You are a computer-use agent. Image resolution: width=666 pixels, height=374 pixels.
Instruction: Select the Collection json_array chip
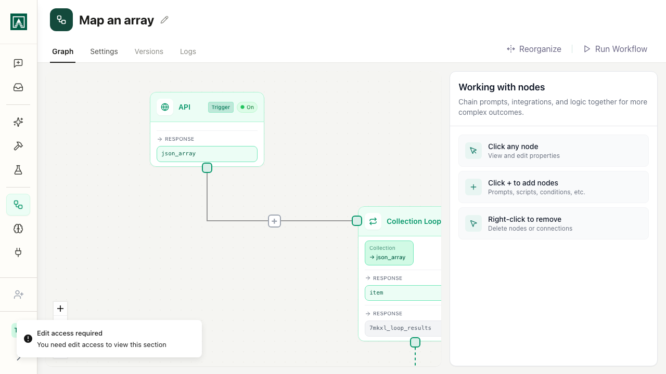coord(389,253)
